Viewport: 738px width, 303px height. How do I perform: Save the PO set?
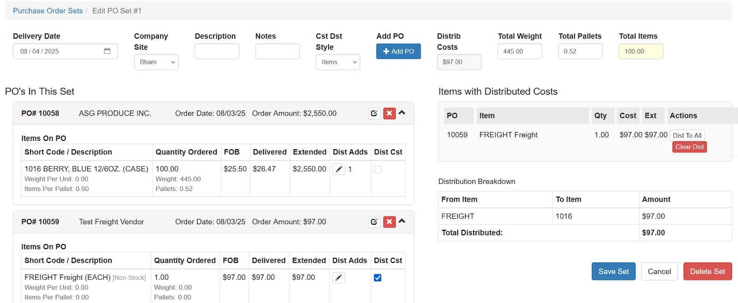613,272
